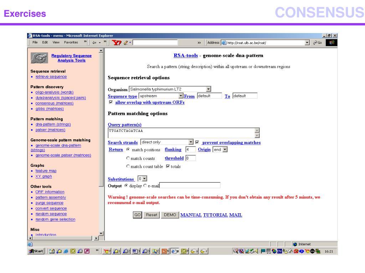The width and height of the screenshot is (365, 273).
Task: Click the search folder taskbar button labeled D
Action: tap(156, 251)
